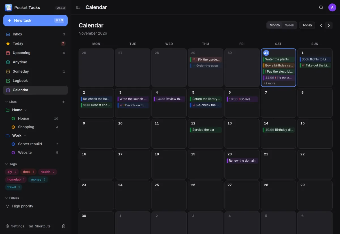
Task: Open the Write the launch ... task
Action: click(133, 99)
